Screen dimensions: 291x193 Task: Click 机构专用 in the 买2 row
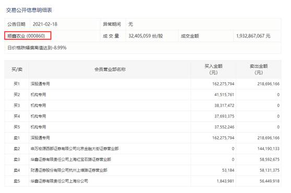pyautogui.click(x=39, y=95)
